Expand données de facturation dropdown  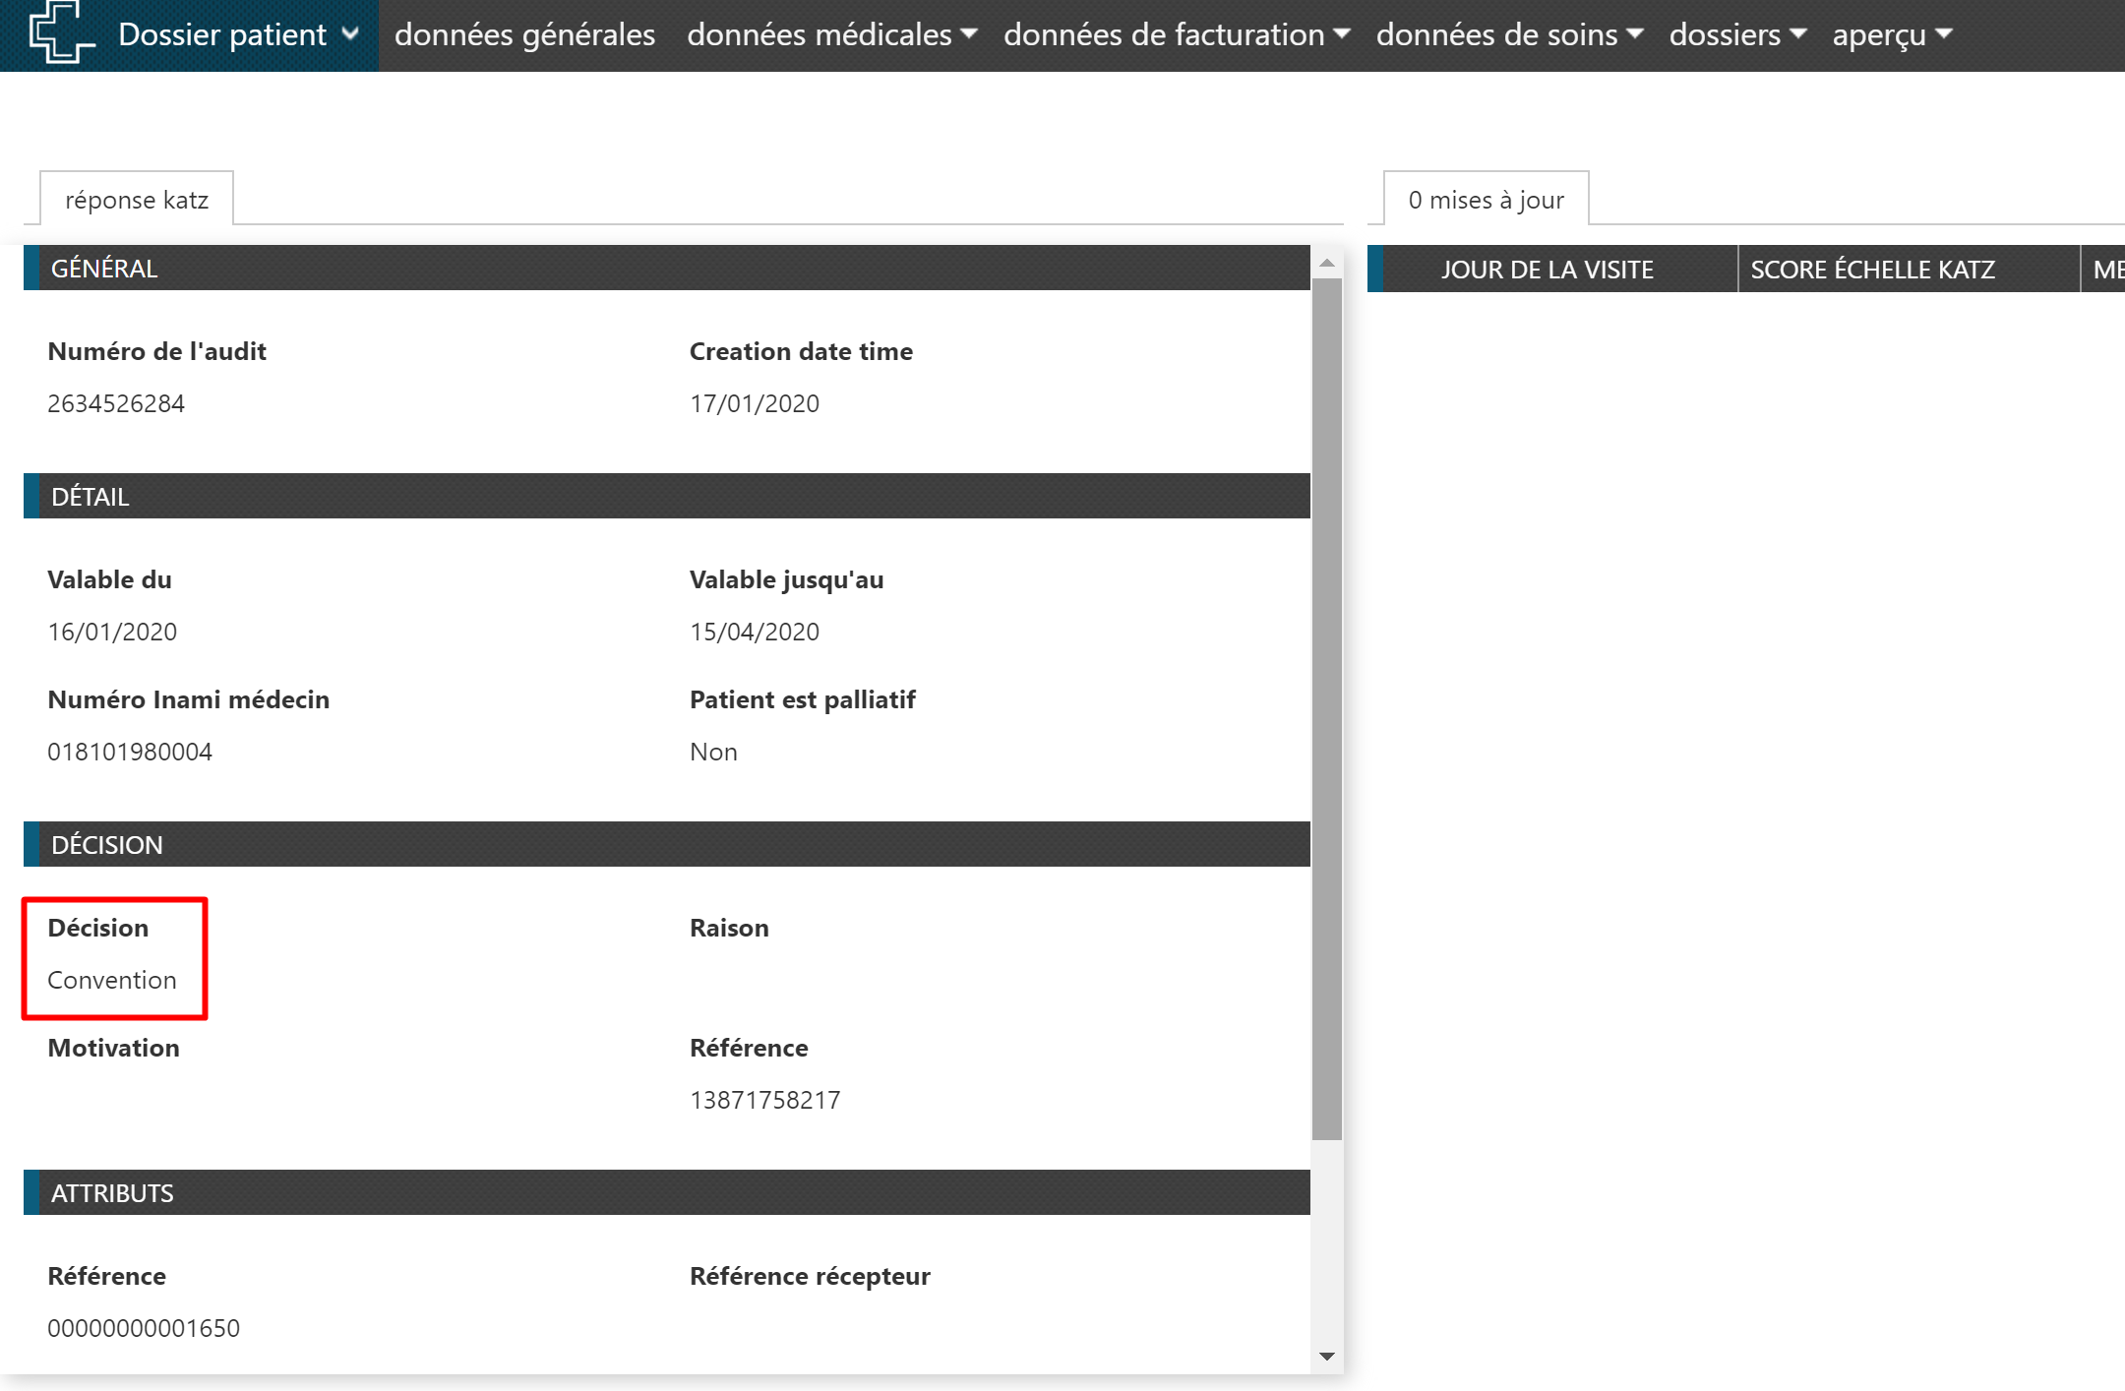[x=1176, y=35]
